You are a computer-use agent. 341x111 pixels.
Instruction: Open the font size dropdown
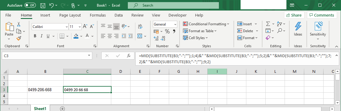[80, 27]
